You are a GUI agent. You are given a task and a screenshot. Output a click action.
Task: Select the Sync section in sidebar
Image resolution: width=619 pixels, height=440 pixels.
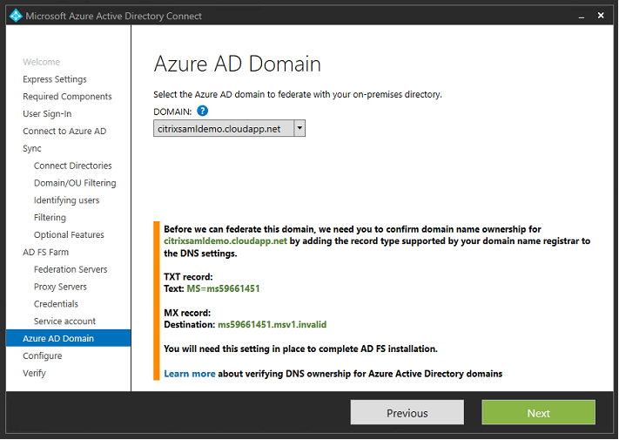[32, 149]
